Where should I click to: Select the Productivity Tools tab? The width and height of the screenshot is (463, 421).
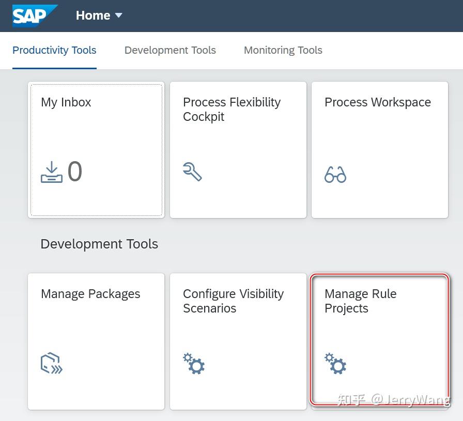tap(54, 50)
